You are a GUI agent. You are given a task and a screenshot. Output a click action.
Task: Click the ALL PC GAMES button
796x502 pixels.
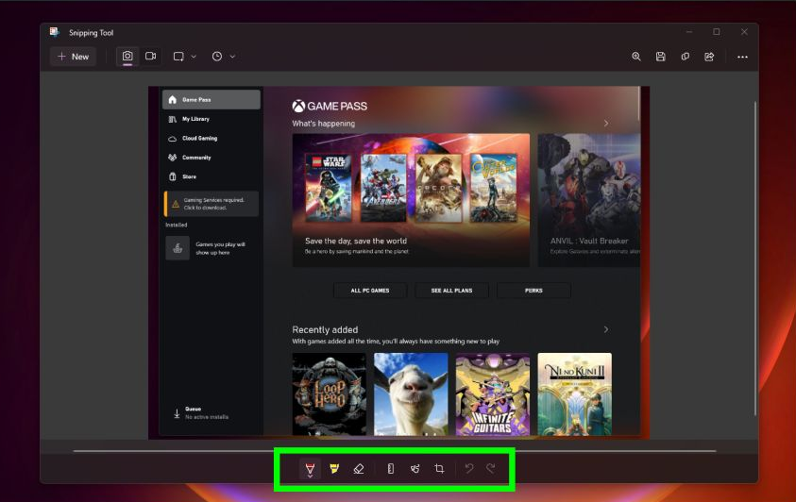tap(370, 291)
